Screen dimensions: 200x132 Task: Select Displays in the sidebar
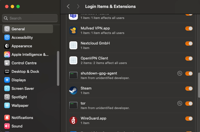coord(28,80)
